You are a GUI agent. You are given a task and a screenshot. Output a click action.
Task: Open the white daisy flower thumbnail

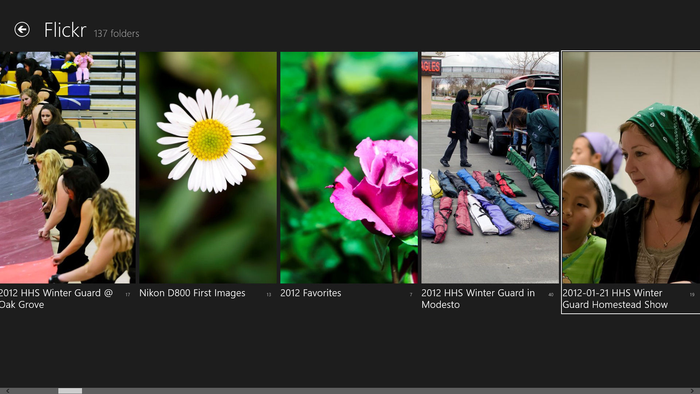(208, 167)
